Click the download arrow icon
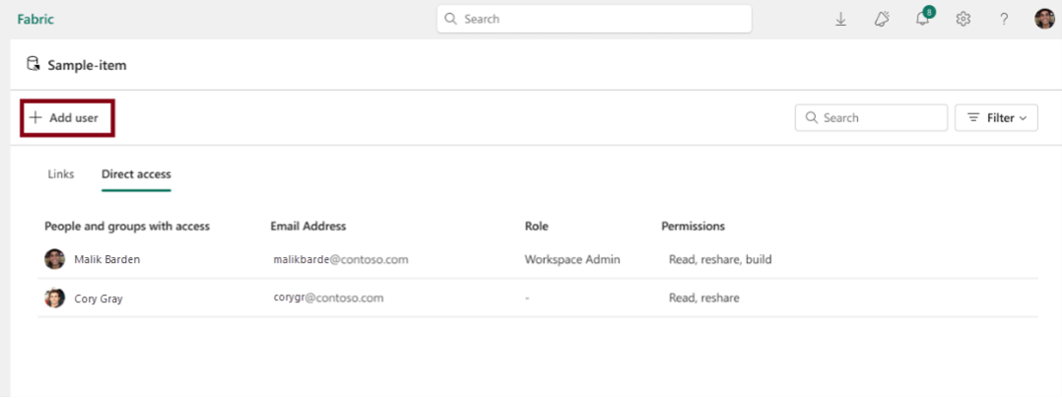 pos(840,19)
